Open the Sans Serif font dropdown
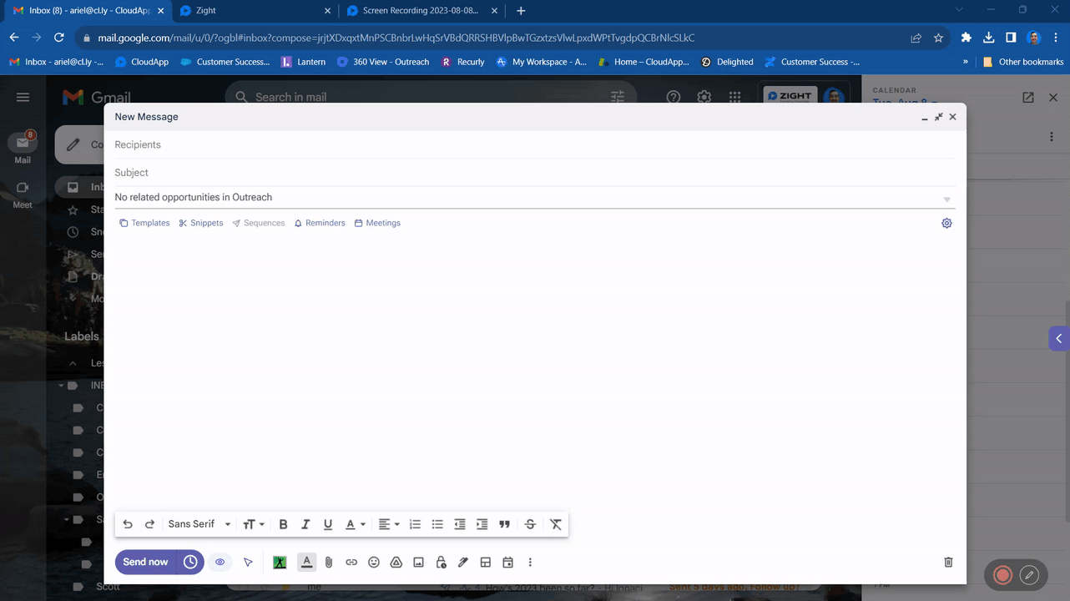 [x=199, y=524]
